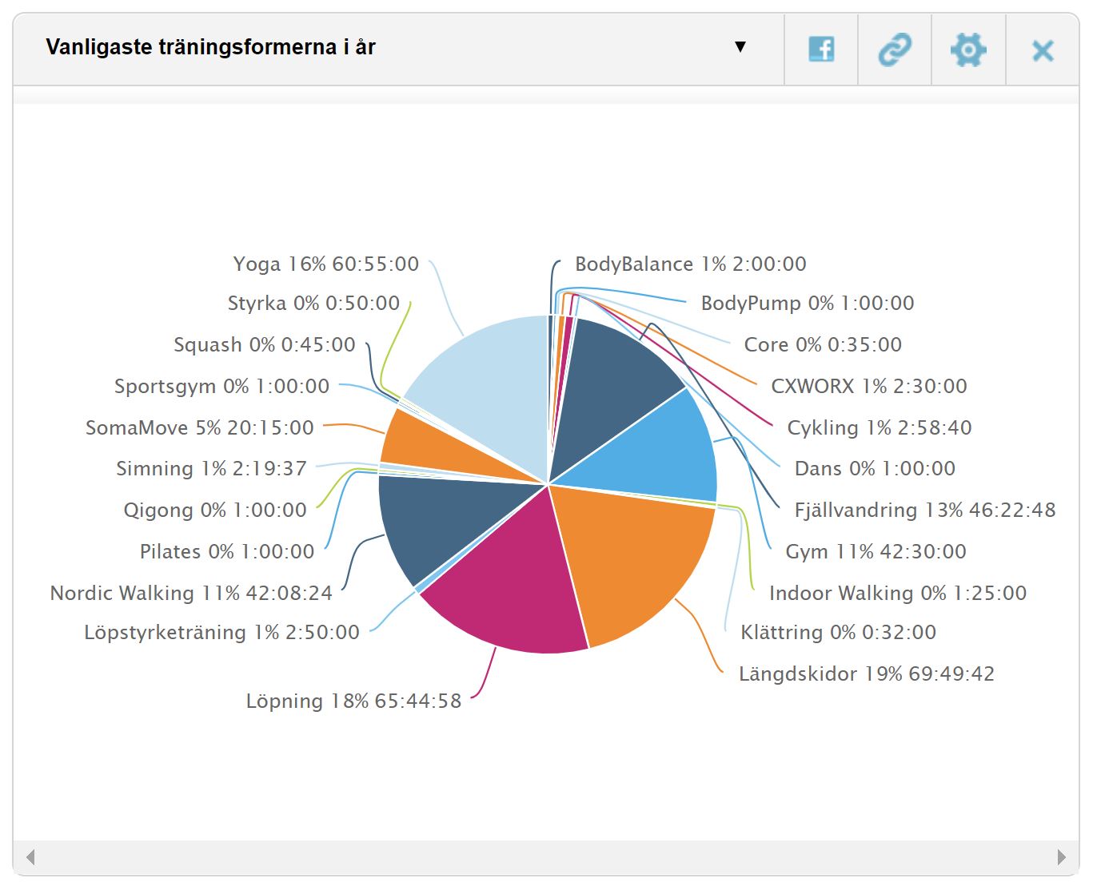This screenshot has width=1093, height=890.
Task: Click the 'Längdskidor 19% 69:49:42' label
Action: (867, 674)
